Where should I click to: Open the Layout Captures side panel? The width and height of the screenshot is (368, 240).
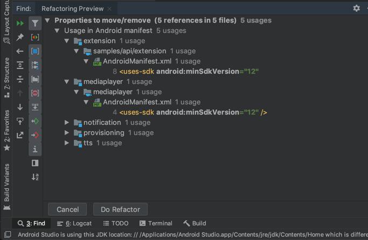(x=7, y=22)
